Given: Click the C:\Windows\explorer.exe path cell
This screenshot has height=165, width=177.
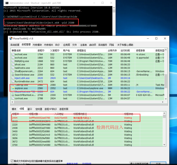Looking at the screenshot, I should (x=90, y=88).
